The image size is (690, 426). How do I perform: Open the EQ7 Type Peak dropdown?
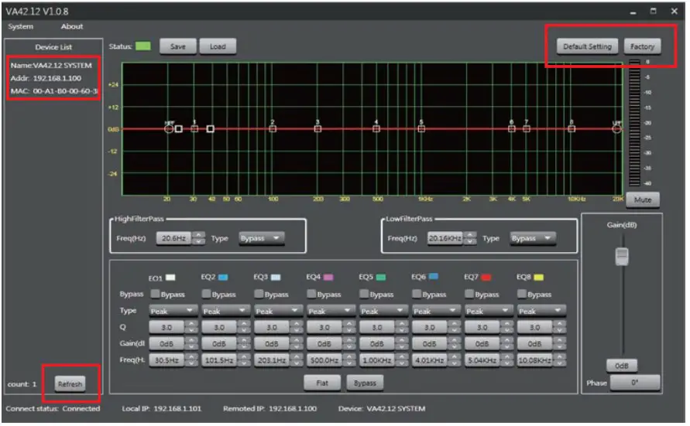(489, 311)
